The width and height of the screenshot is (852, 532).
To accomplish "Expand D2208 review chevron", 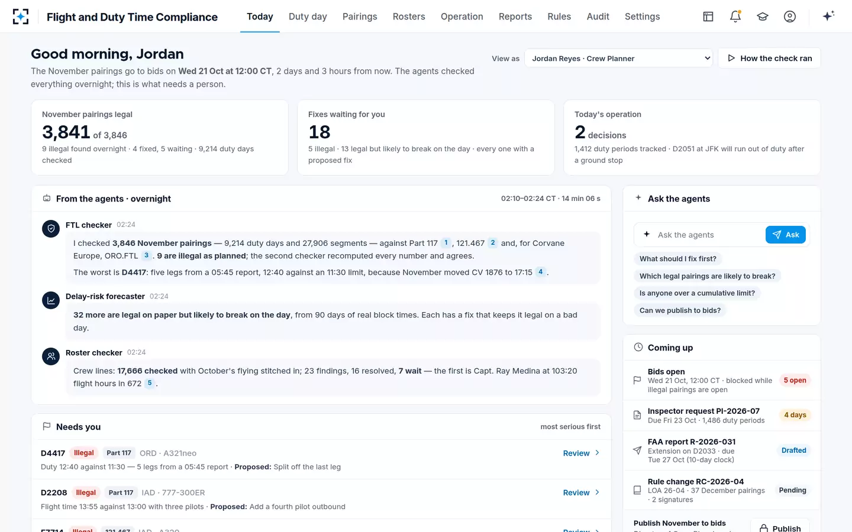I will click(597, 492).
